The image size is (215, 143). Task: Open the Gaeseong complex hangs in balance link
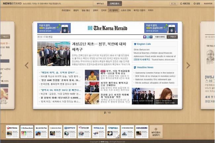tap(154, 73)
